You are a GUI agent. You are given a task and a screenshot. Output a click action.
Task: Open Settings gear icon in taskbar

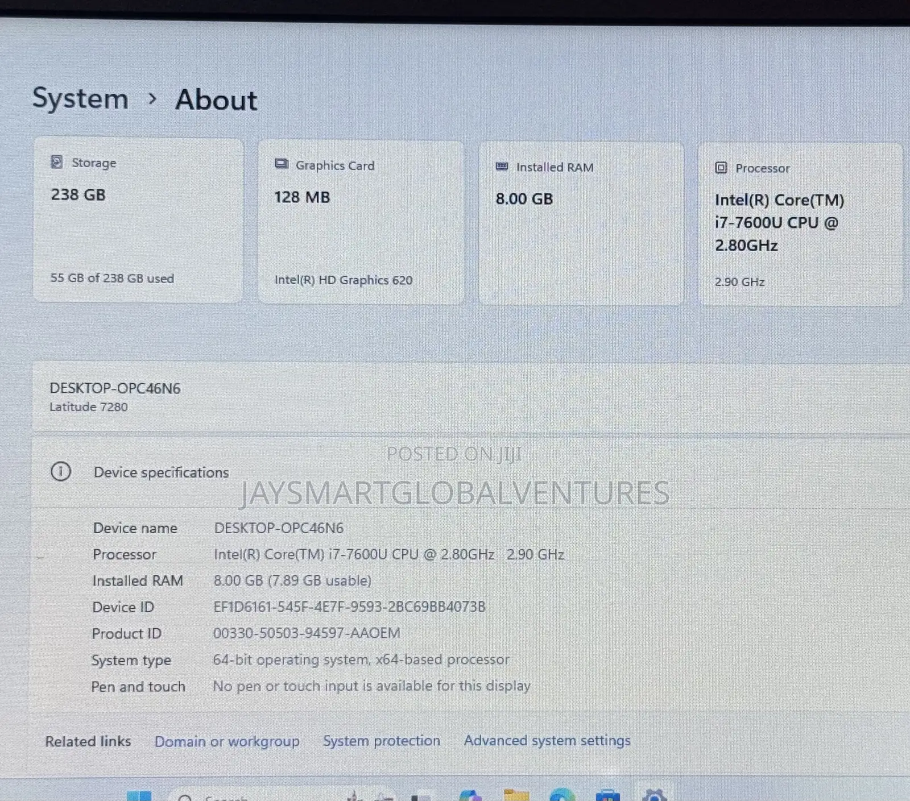(x=654, y=795)
